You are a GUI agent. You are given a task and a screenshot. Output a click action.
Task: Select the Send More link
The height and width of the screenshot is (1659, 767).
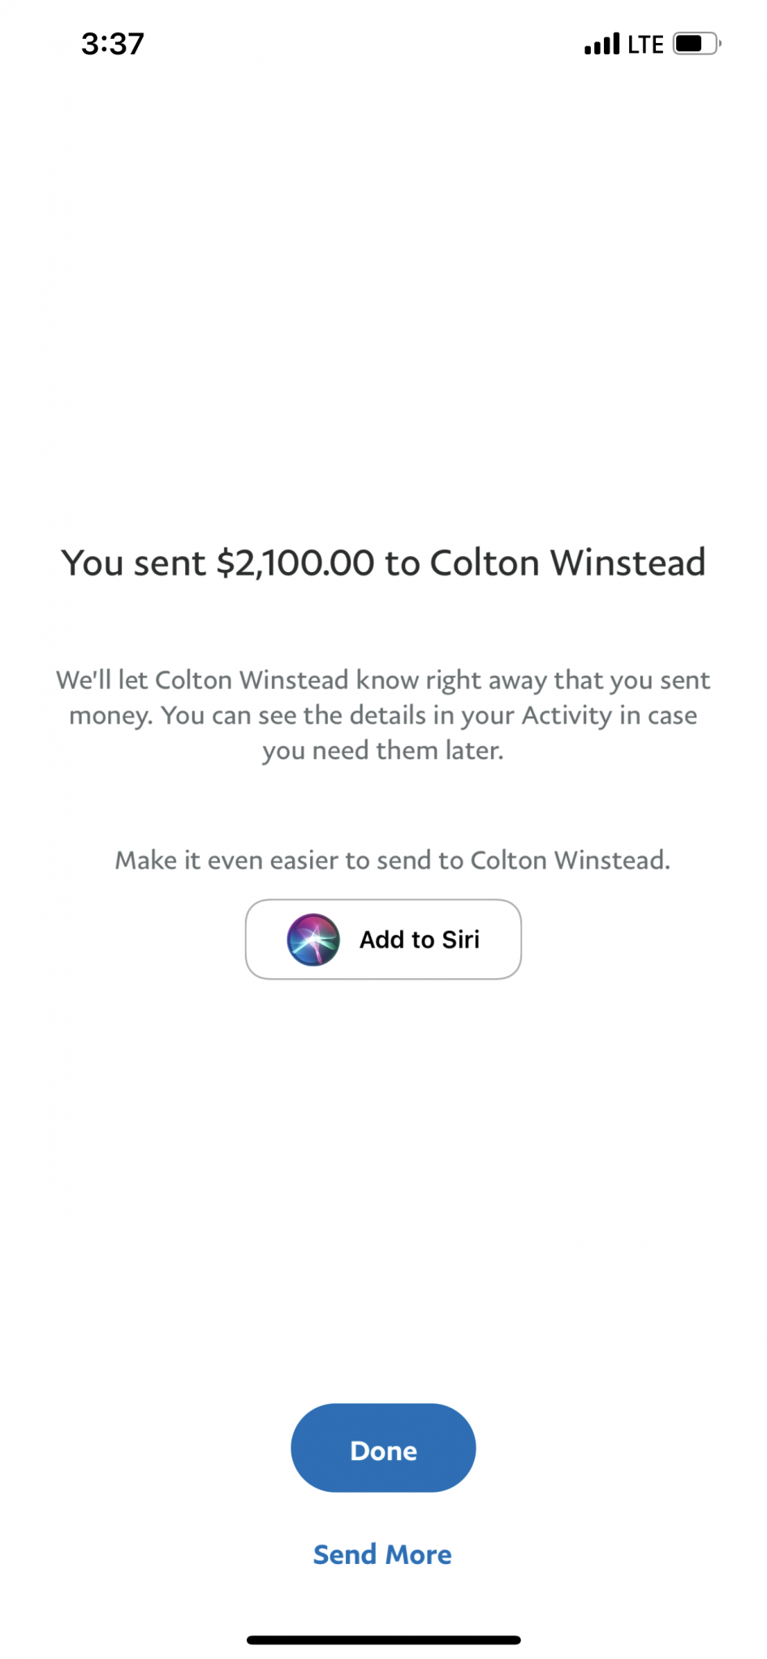coord(382,1554)
